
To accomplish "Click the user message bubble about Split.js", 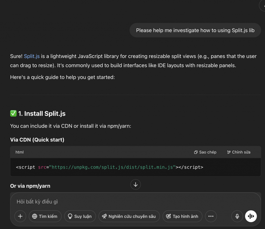I will 195,30.
